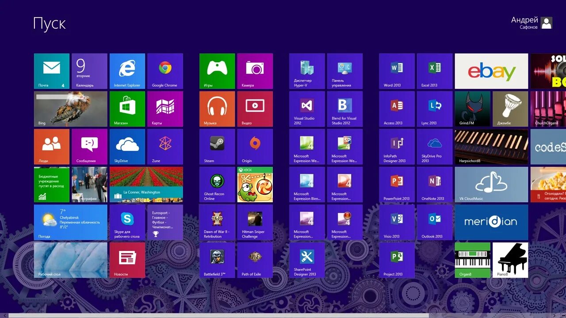
Task: Open La Conner, Washington travel tile
Action: click(x=146, y=185)
